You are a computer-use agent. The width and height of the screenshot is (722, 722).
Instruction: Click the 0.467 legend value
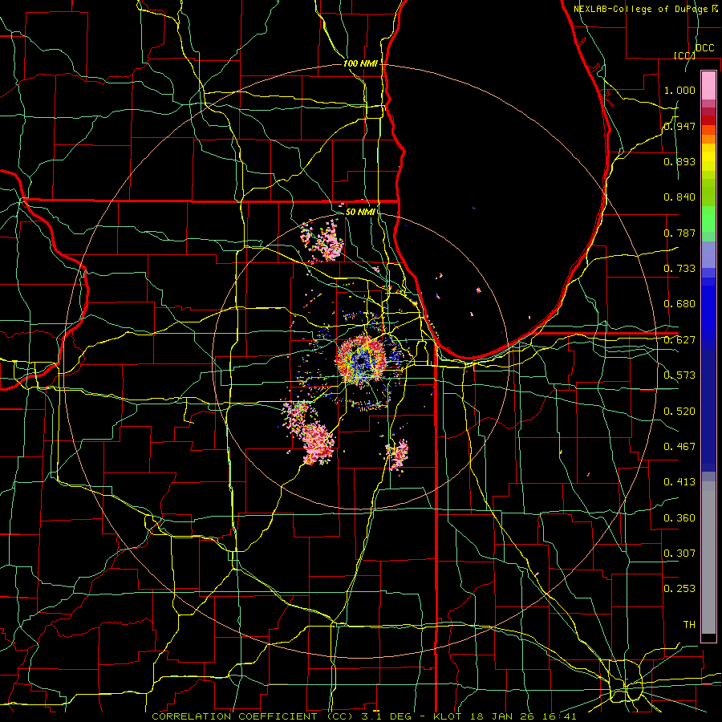pos(679,447)
